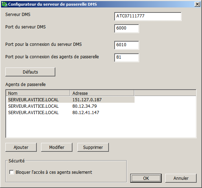Screen dimensions: 202x188
Task: Remove the selected agent with Supprimer
Action: [x=93, y=147]
